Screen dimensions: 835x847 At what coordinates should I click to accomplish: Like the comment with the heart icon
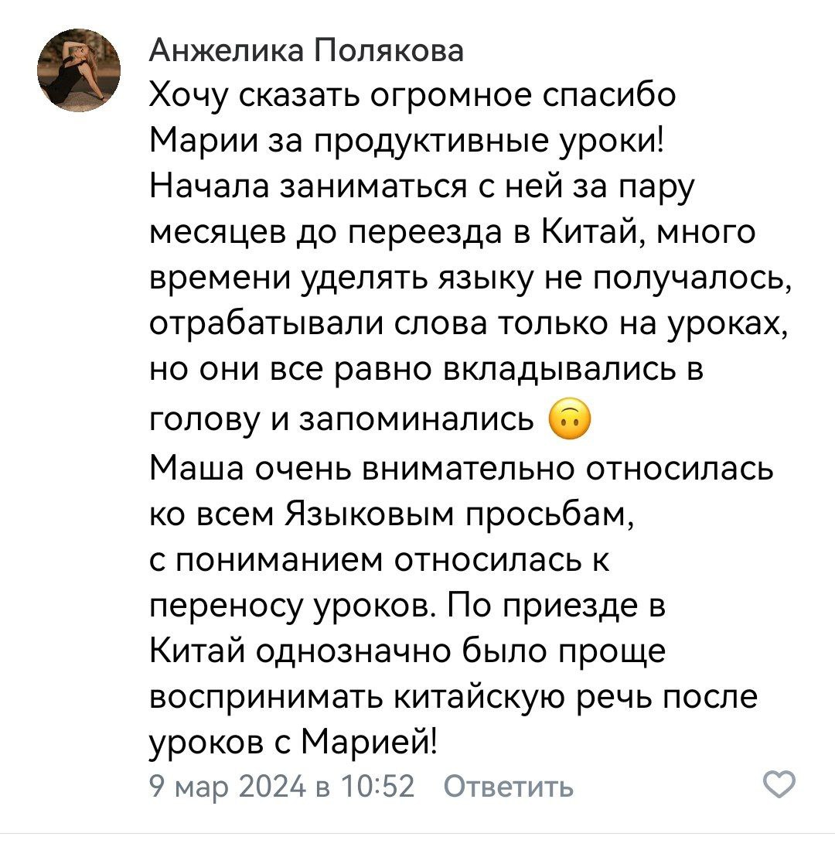coord(778,787)
